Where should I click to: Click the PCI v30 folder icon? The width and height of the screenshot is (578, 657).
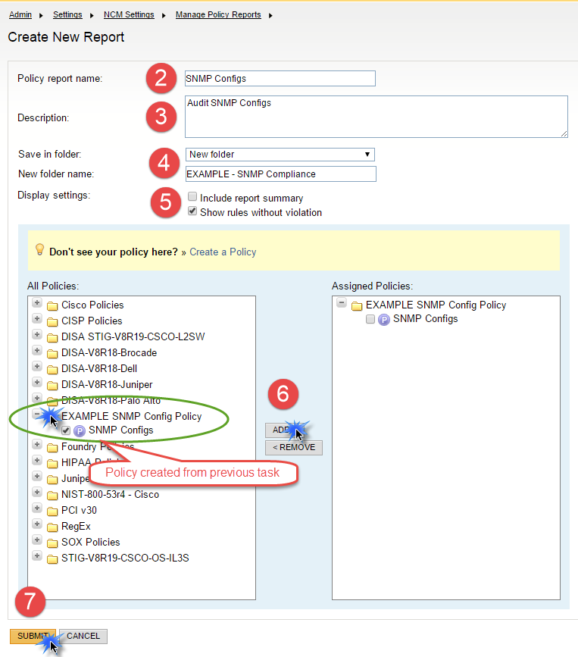click(52, 512)
